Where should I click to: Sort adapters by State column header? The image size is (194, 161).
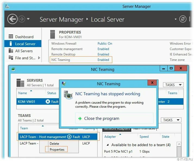[165, 136]
